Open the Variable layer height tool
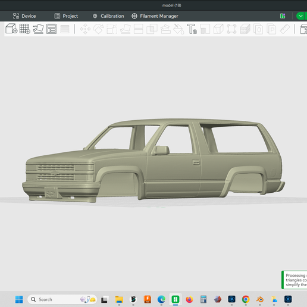The image size is (307, 307). (x=65, y=29)
